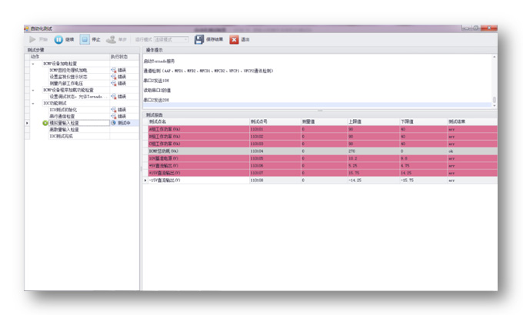Image resolution: width=523 pixels, height=315 pixels.
Task: Click the grayed-out 开始 play icon
Action: [x=32, y=39]
